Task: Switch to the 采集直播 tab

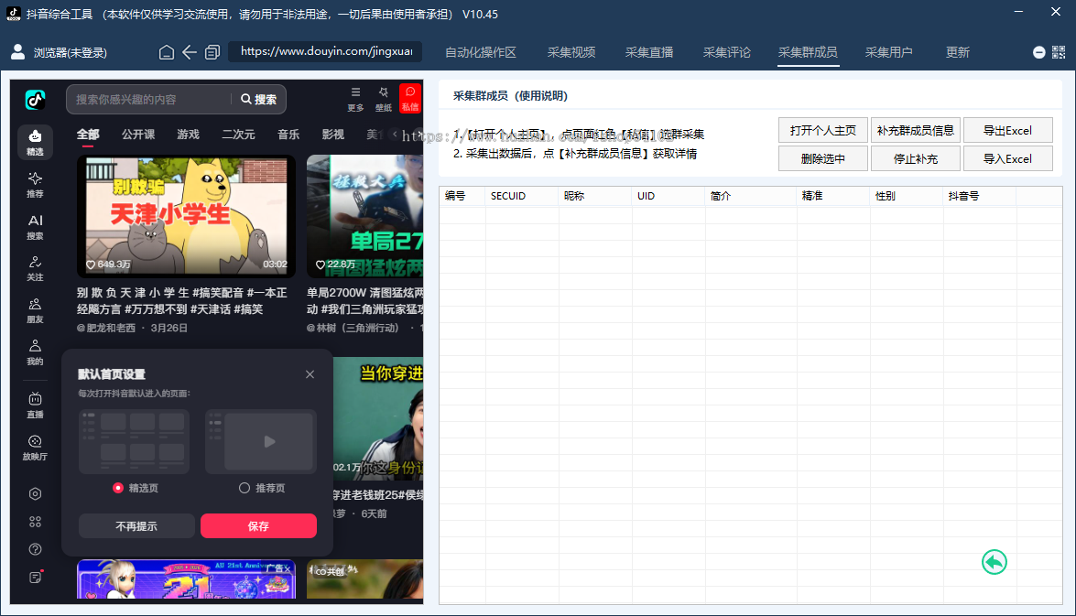Action: (x=649, y=52)
